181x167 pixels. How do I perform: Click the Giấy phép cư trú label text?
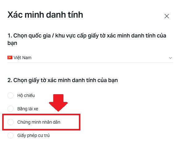(x=33, y=135)
